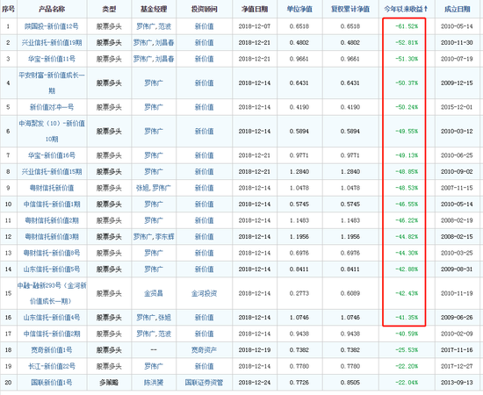Click 单位净值 column header

click(299, 10)
